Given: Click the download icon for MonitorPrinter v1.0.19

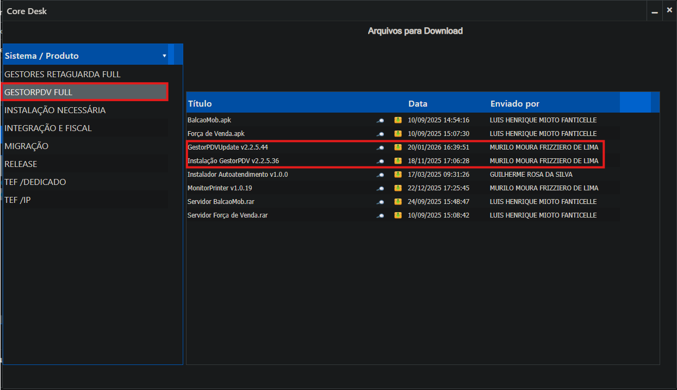Looking at the screenshot, I should [x=397, y=188].
